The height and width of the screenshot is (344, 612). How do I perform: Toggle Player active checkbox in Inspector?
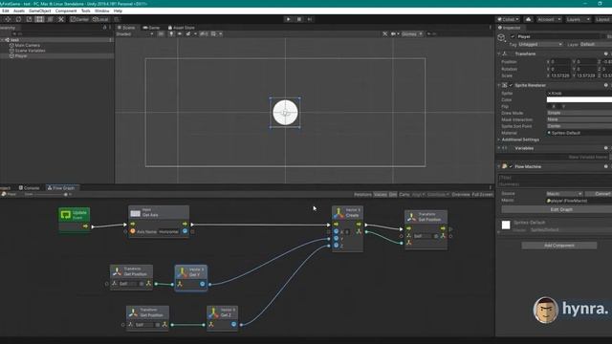click(x=513, y=36)
